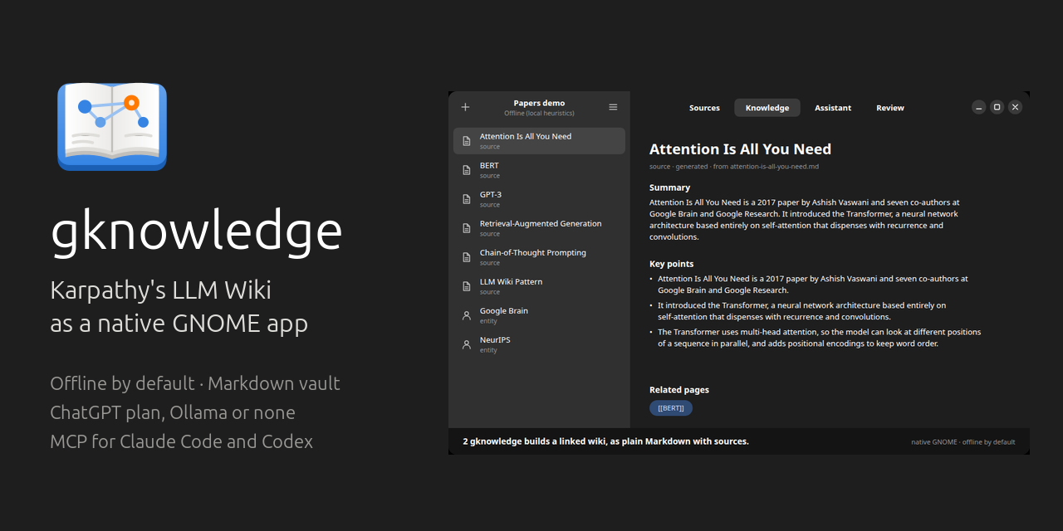
Task: Open the Review tab
Action: 890,108
